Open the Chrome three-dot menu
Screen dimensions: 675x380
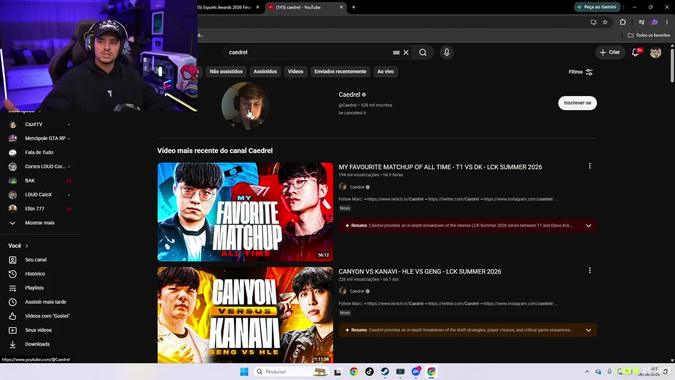(667, 22)
